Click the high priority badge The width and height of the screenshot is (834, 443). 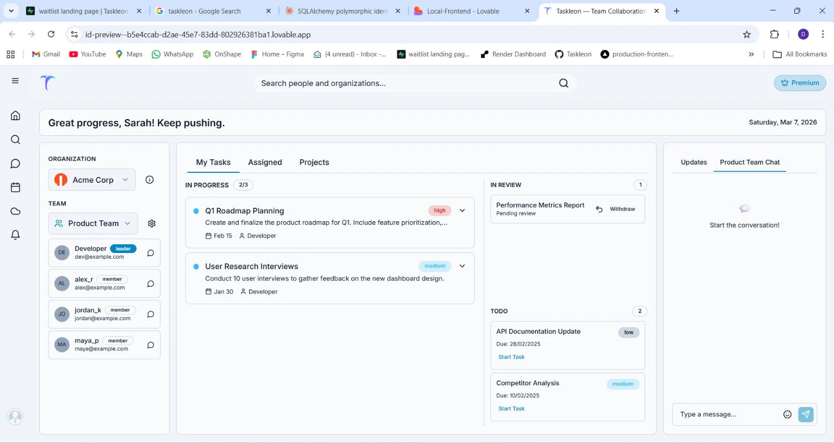(x=440, y=210)
